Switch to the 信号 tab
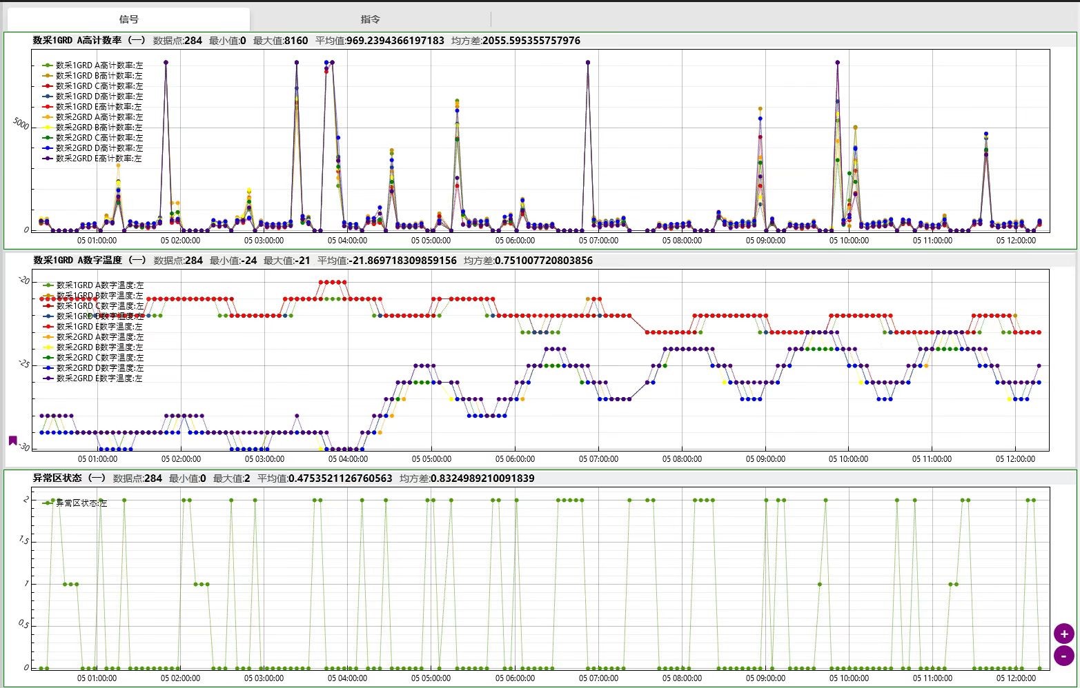The height and width of the screenshot is (688, 1080). coord(129,19)
